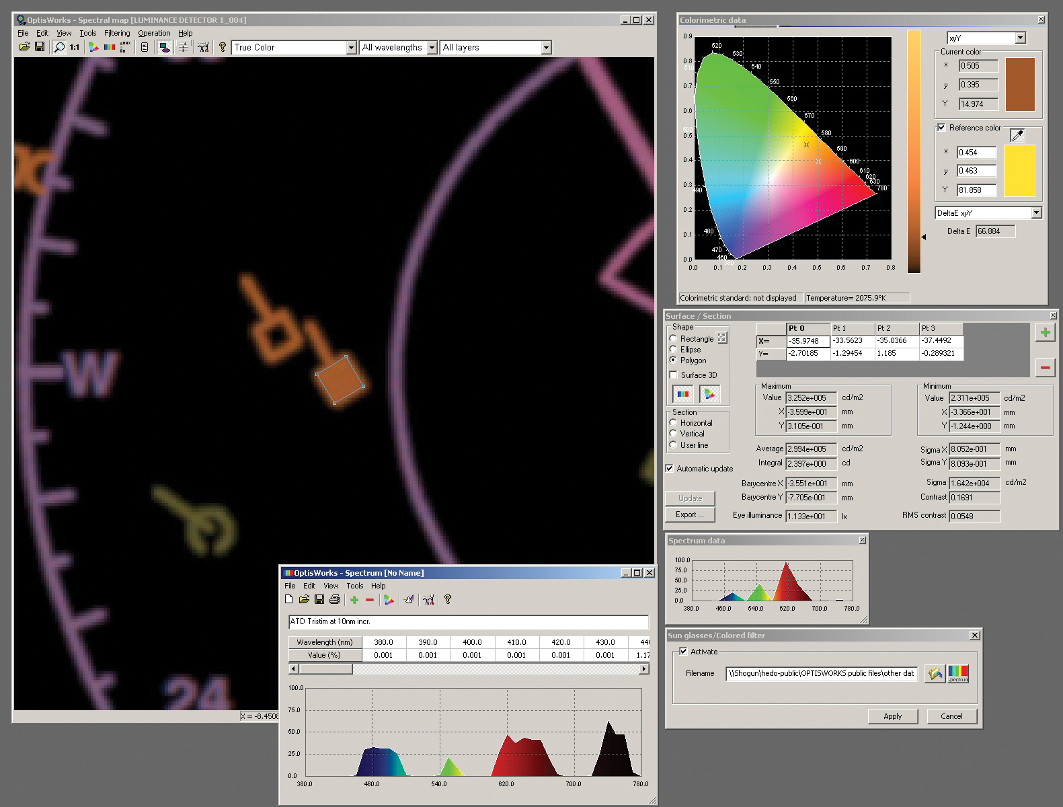Open the Filtering menu
Image resolution: width=1063 pixels, height=807 pixels.
117,33
